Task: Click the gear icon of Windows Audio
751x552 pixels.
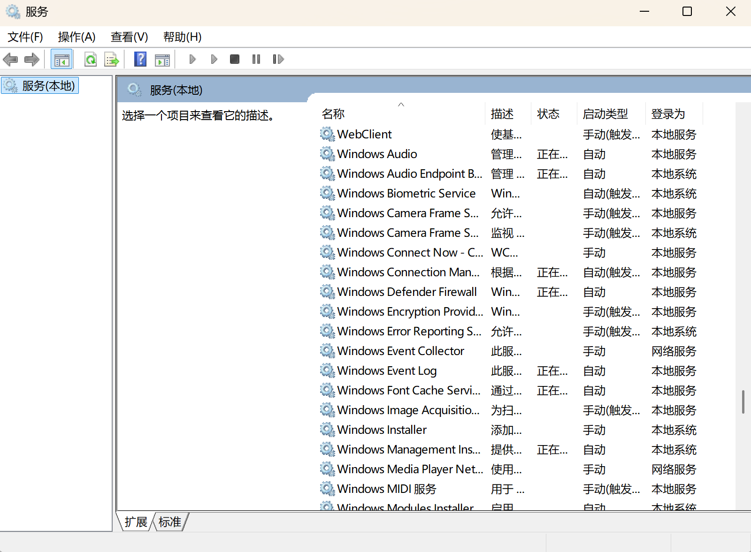Action: pos(328,154)
